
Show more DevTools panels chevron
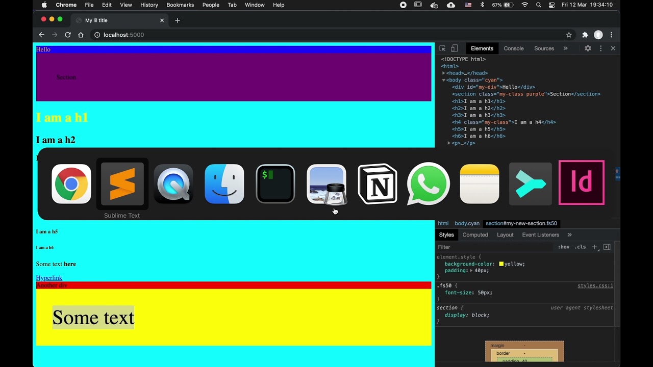point(565,48)
